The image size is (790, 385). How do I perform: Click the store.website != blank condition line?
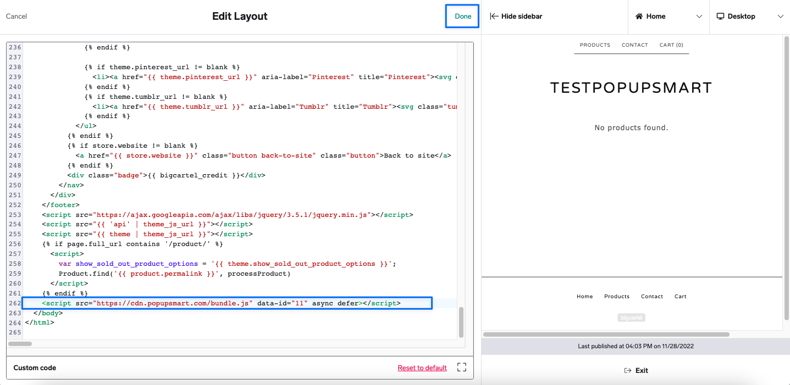click(132, 146)
